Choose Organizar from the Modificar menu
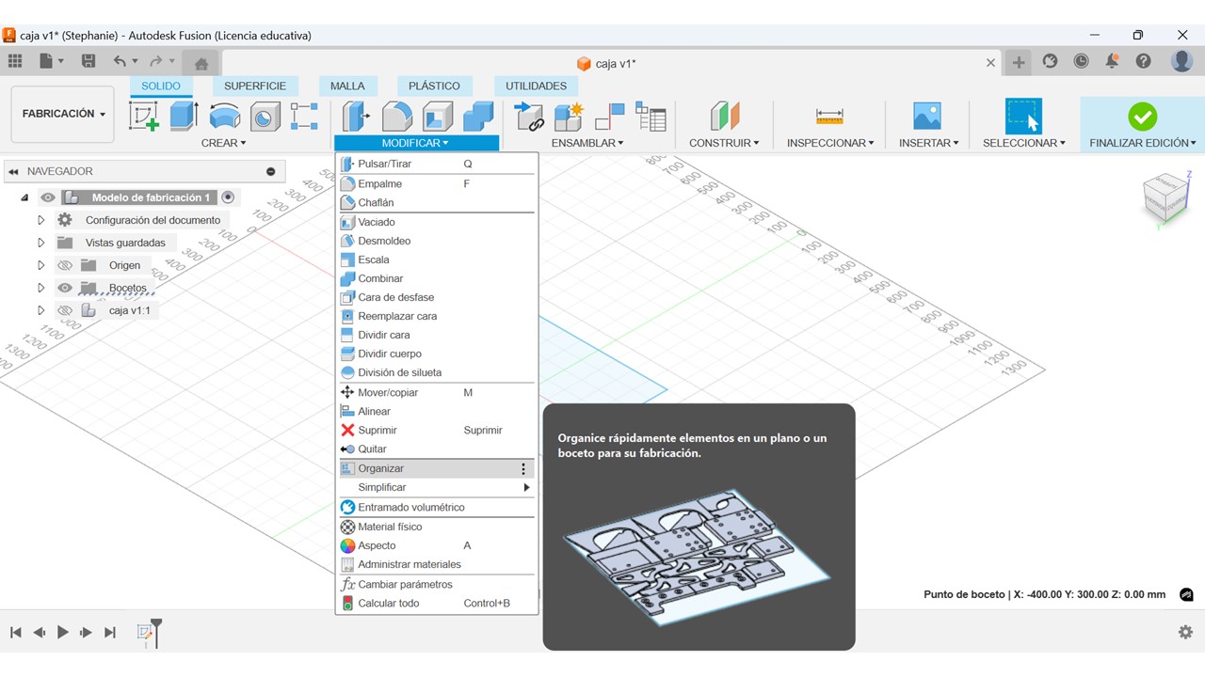Image resolution: width=1205 pixels, height=677 pixels. tap(381, 468)
